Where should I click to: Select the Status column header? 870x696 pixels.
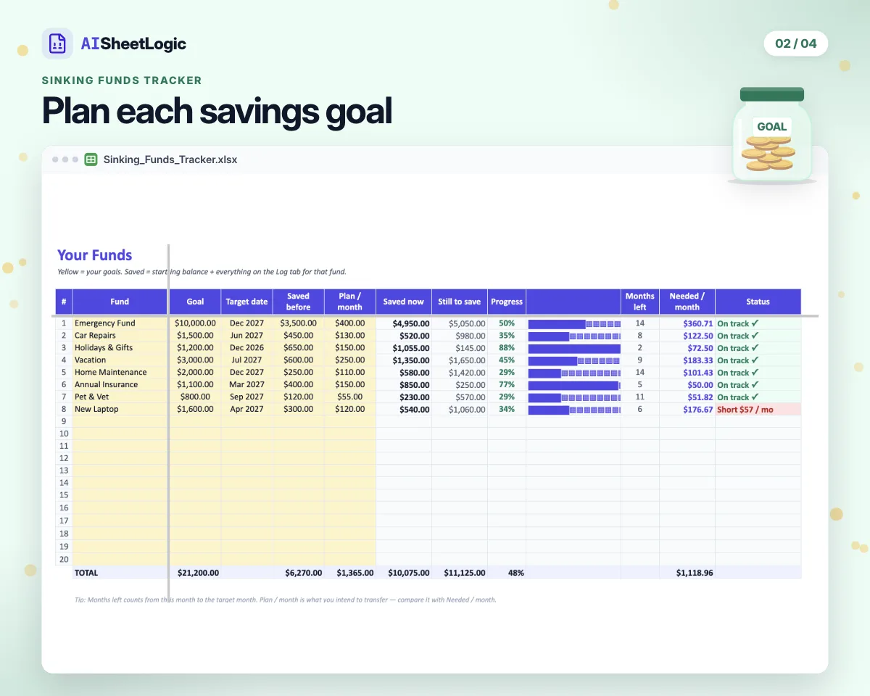coord(758,302)
